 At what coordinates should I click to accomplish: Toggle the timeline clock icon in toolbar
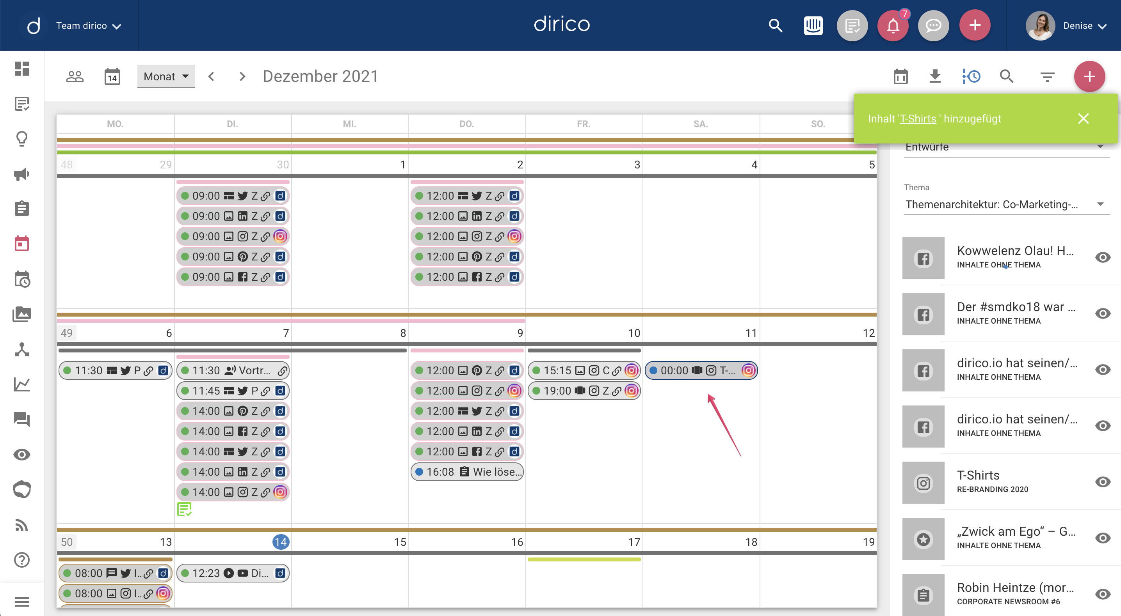(971, 76)
